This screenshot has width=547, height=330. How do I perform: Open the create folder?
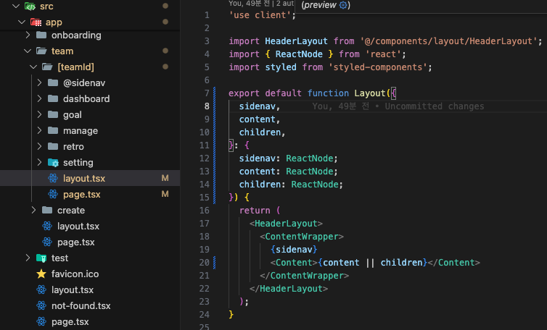coord(71,211)
